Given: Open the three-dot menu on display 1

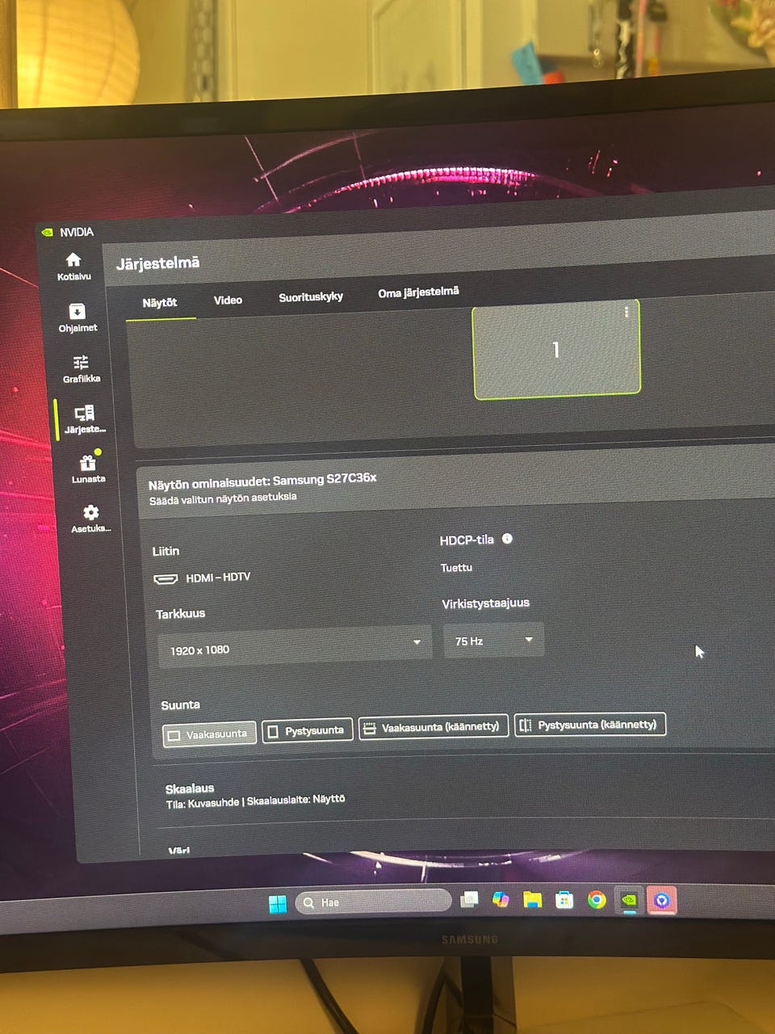Looking at the screenshot, I should [x=626, y=312].
